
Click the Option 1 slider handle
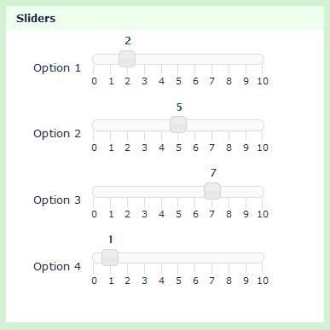[x=127, y=59]
